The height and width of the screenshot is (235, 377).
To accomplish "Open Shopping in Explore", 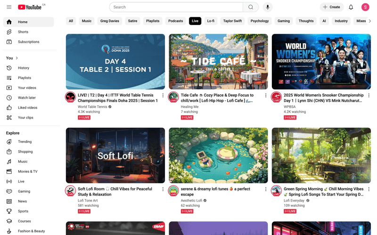I will click(29, 151).
